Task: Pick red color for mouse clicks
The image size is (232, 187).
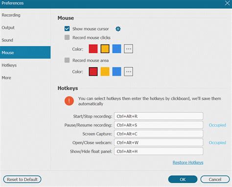Action: coord(93,49)
